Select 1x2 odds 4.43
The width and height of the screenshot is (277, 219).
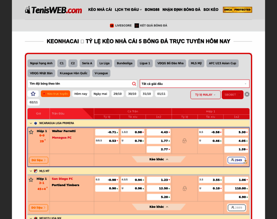(159, 132)
